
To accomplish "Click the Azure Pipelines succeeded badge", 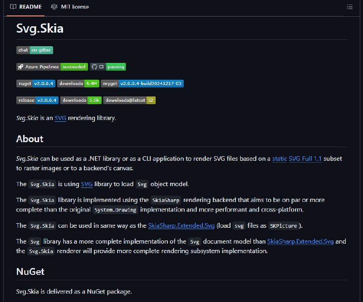I will (x=52, y=67).
